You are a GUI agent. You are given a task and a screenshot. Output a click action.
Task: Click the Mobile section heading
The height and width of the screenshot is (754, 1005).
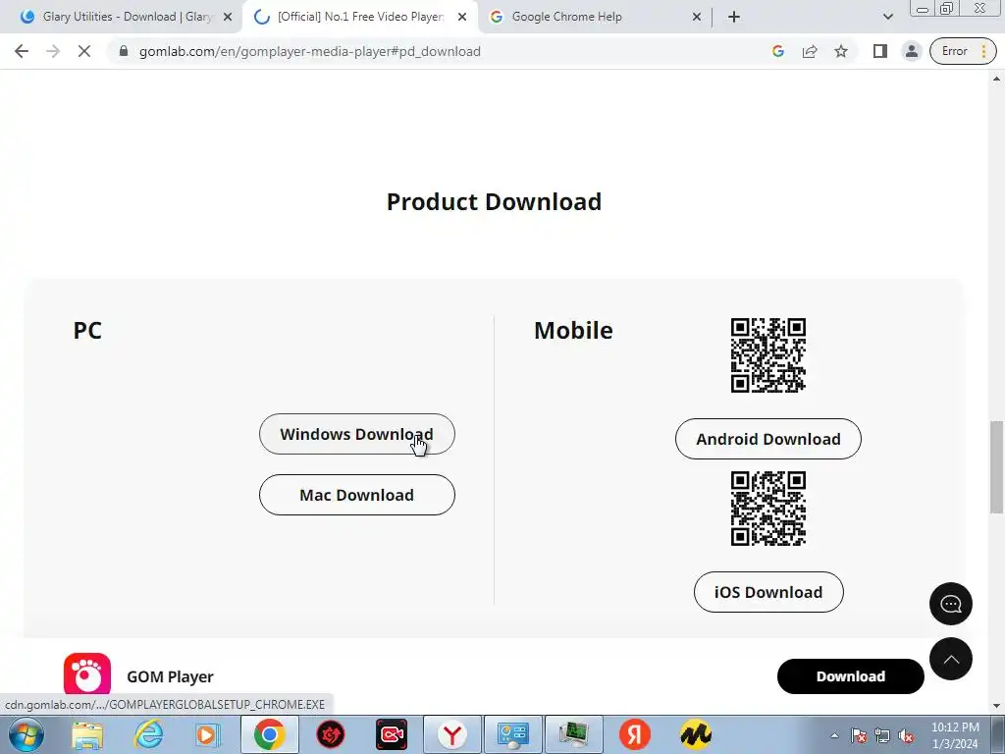click(573, 331)
